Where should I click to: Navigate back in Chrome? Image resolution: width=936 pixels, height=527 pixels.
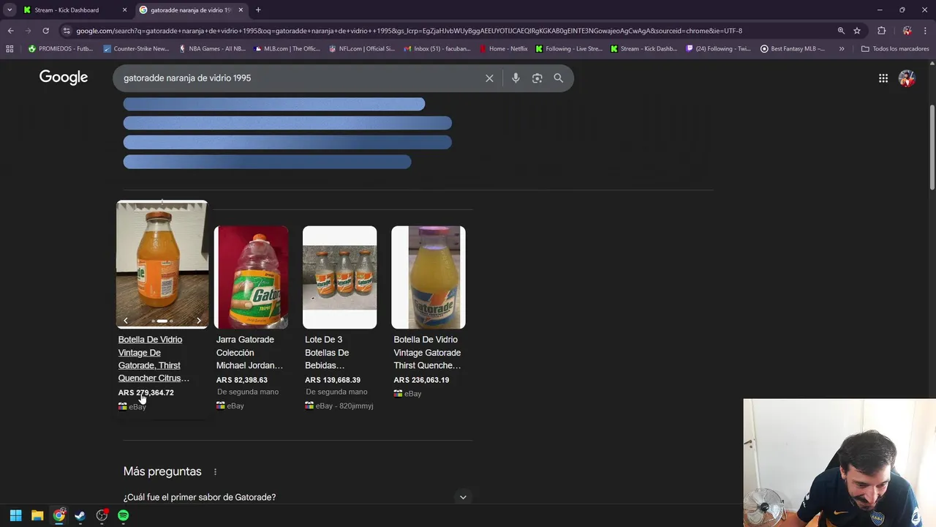click(x=10, y=31)
